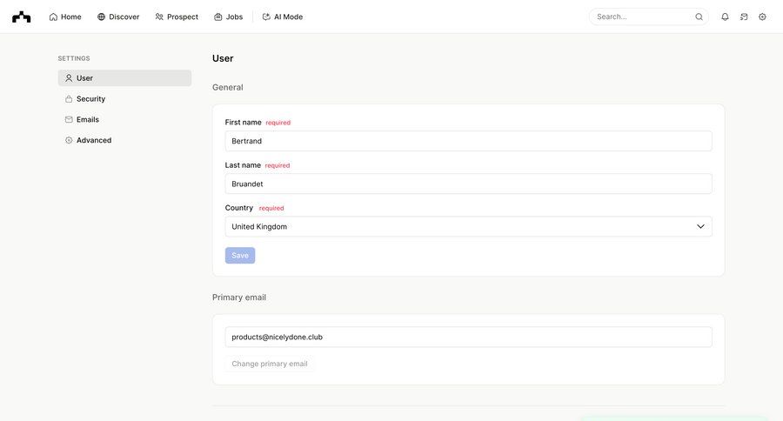Open Prospect in top navigation

(x=177, y=17)
